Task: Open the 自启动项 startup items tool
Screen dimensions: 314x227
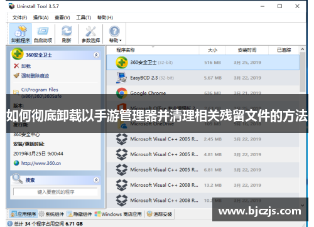Action: (43, 34)
